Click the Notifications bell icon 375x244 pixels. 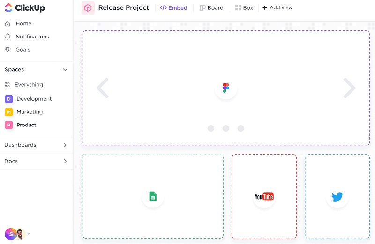click(7, 37)
